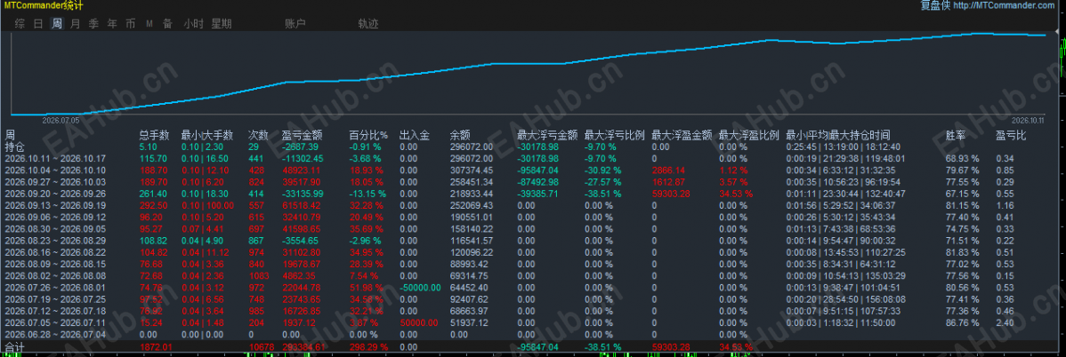Click the 百分比% column header
Image resolution: width=1066 pixels, height=357 pixels.
click(x=368, y=135)
